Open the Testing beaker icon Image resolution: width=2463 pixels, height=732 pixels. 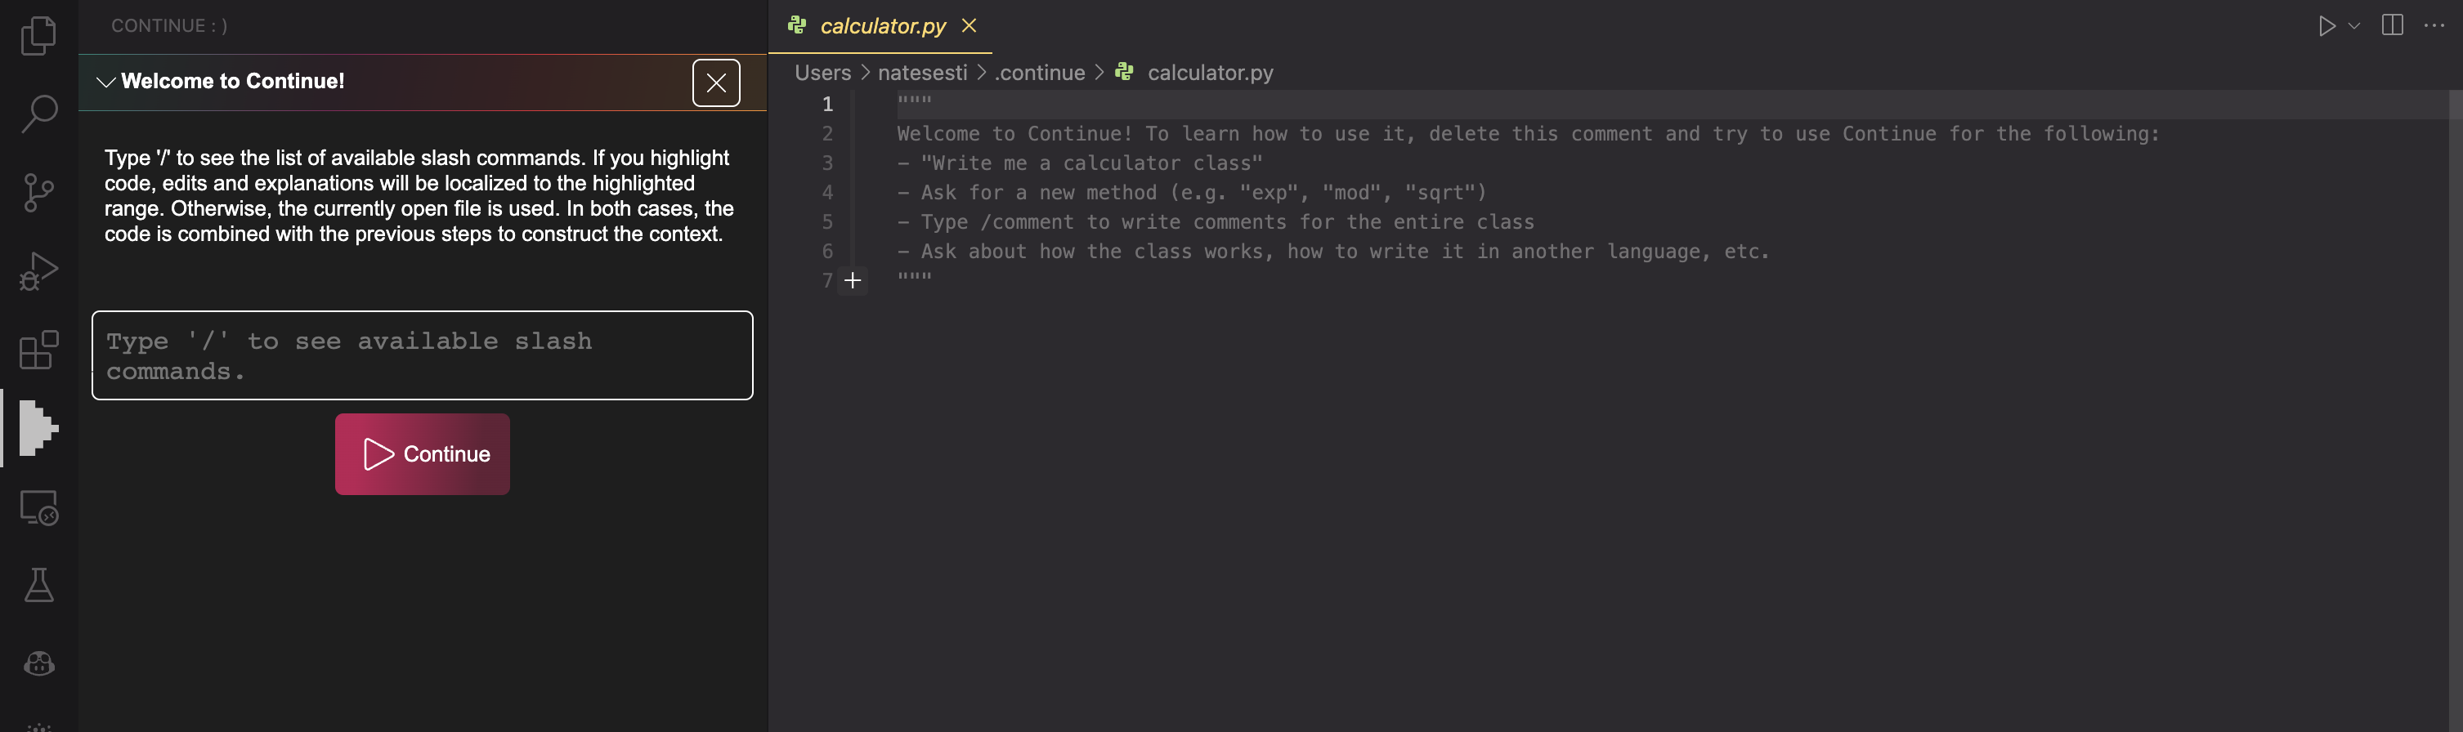pos(38,586)
